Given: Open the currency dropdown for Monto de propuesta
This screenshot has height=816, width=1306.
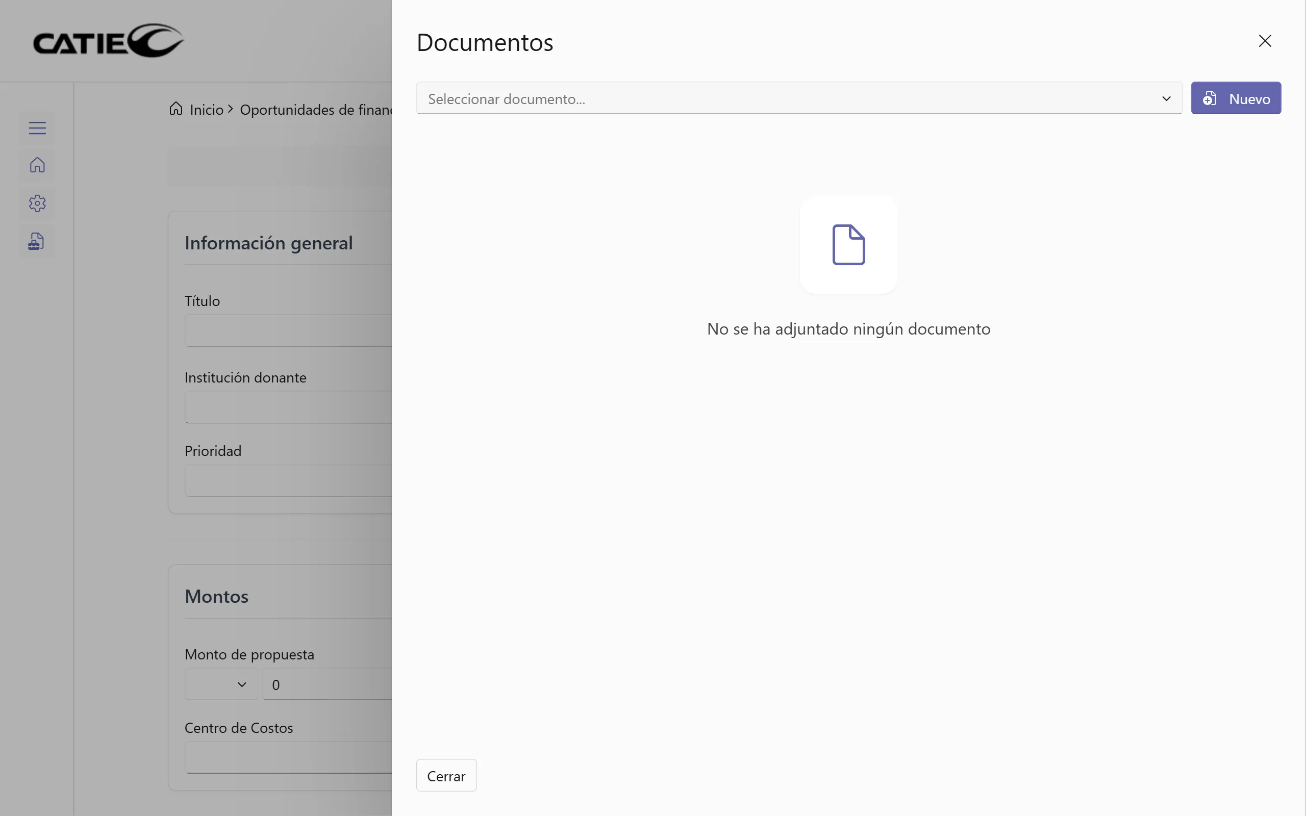Looking at the screenshot, I should (221, 684).
